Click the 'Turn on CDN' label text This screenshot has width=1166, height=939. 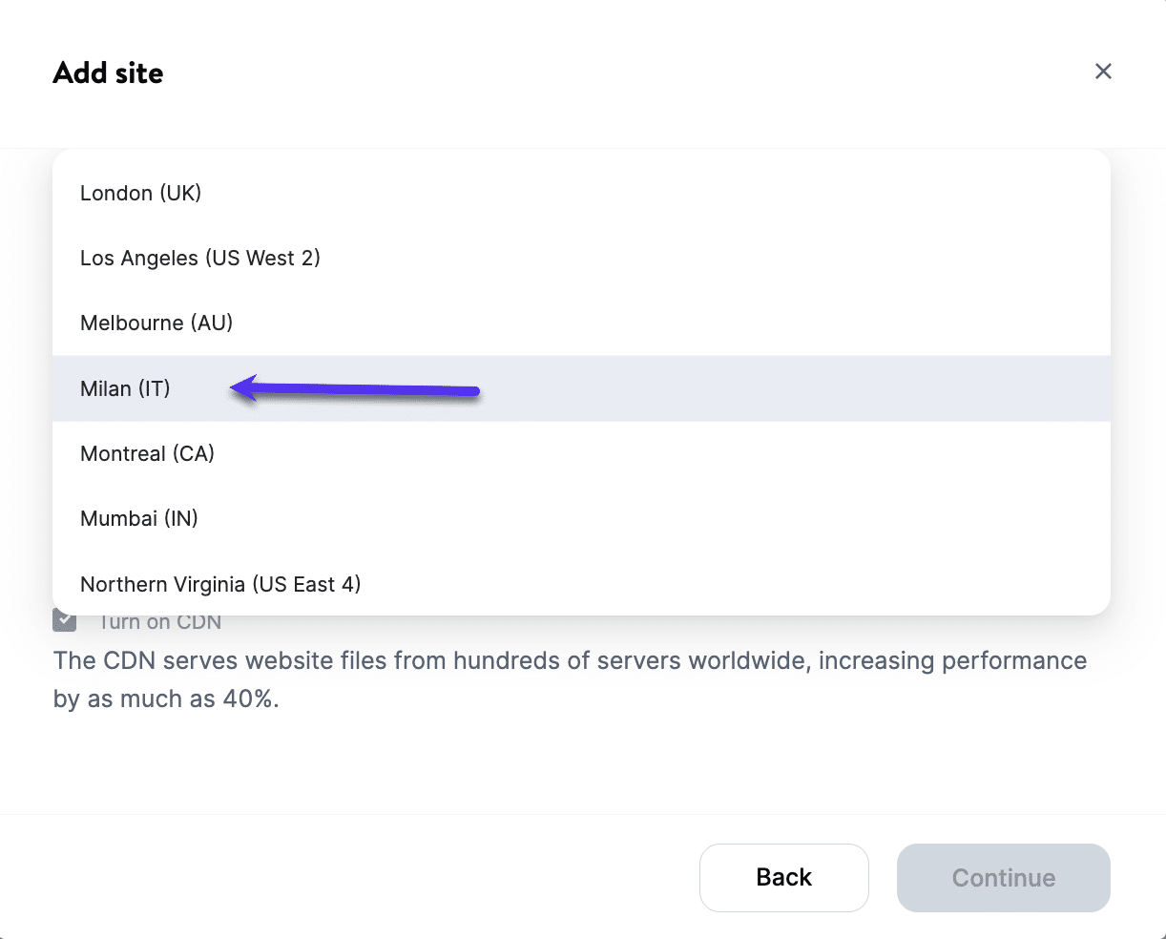pos(160,623)
